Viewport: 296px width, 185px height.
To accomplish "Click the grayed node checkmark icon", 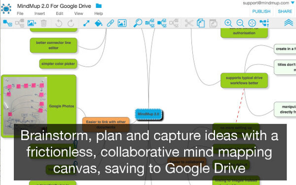I will point(174,23).
